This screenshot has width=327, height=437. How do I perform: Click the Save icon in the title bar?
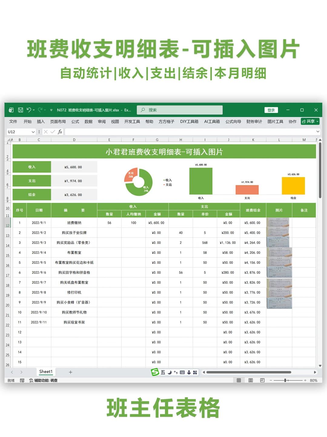21,110
